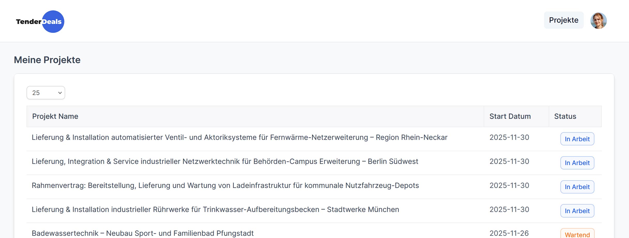Click the orange Wartend status badge

(x=577, y=234)
